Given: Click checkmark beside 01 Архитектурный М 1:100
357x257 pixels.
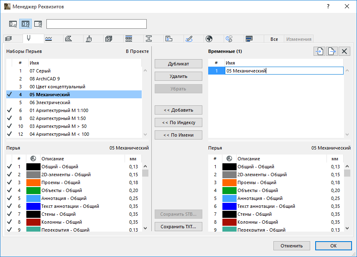Looking at the screenshot, I should pyautogui.click(x=9, y=110).
